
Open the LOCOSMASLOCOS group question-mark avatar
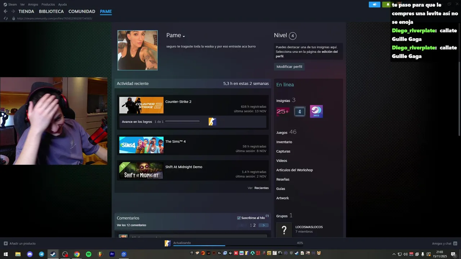point(284,230)
